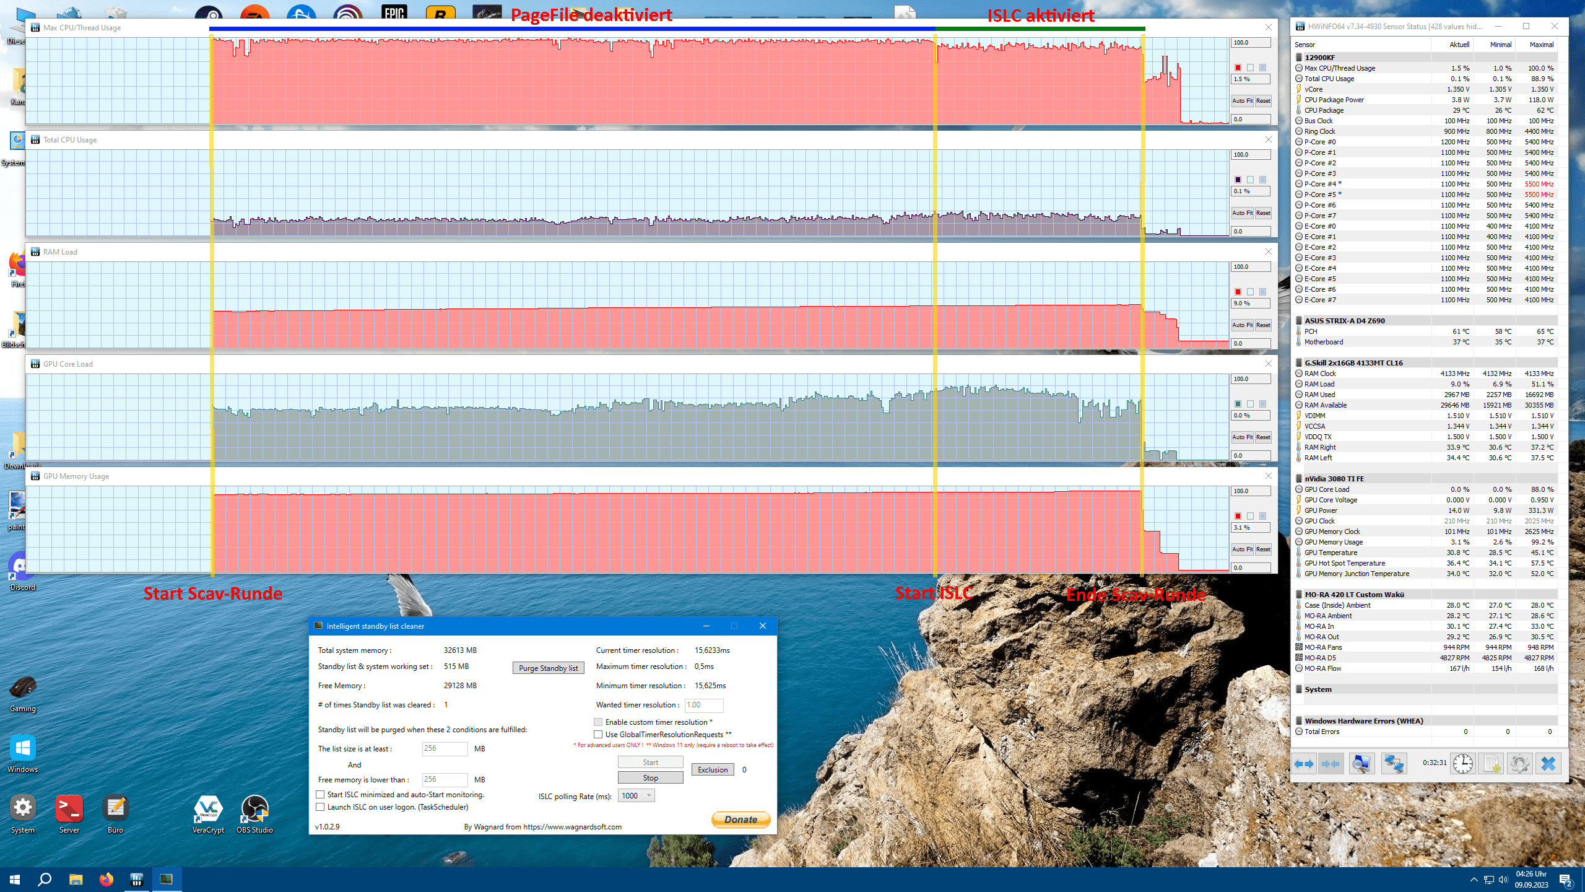The height and width of the screenshot is (892, 1585).
Task: Click Auto Fit in Max CPU/Thread Usage graph
Action: point(1242,100)
